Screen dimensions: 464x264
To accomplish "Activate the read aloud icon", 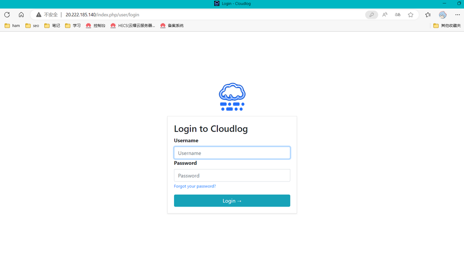I will pyautogui.click(x=385, y=14).
